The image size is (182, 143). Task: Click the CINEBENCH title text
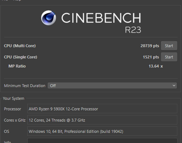tap(101, 18)
